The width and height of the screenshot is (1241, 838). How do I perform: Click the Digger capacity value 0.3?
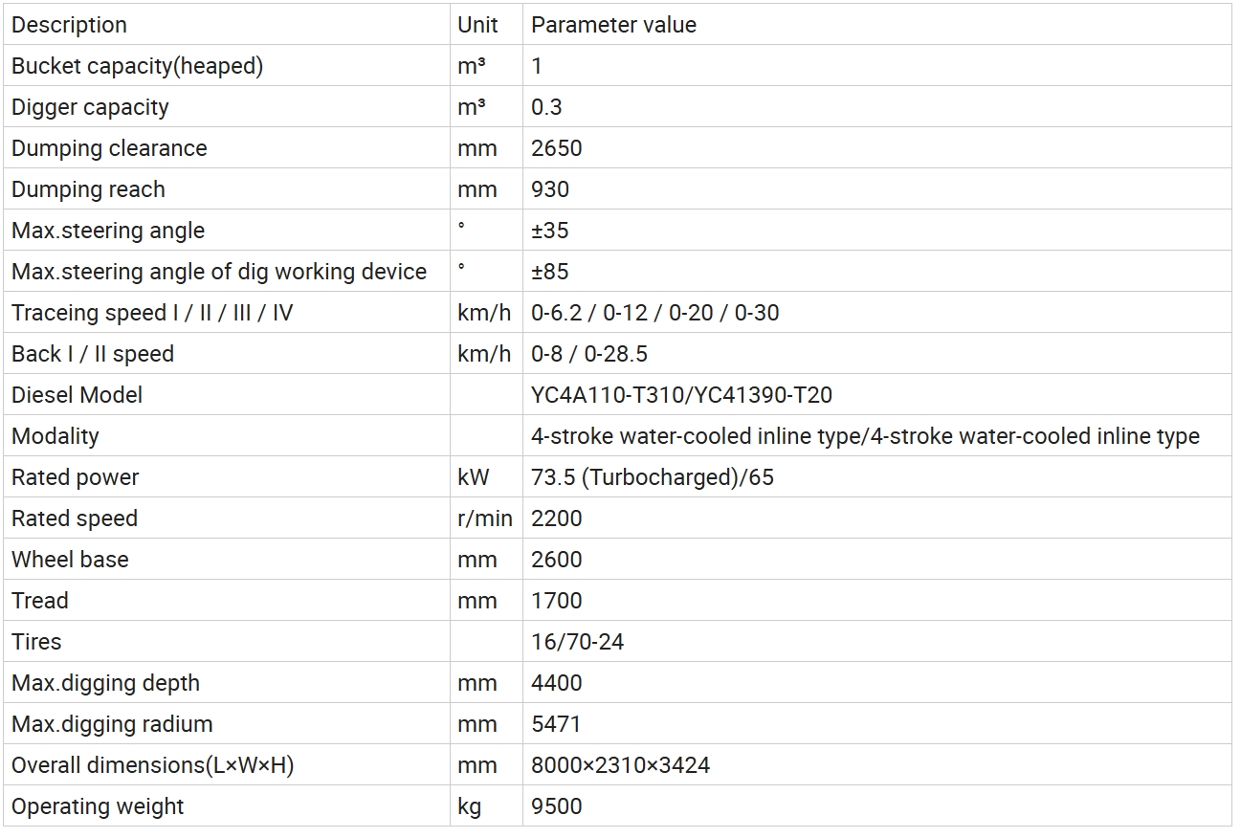pos(546,107)
